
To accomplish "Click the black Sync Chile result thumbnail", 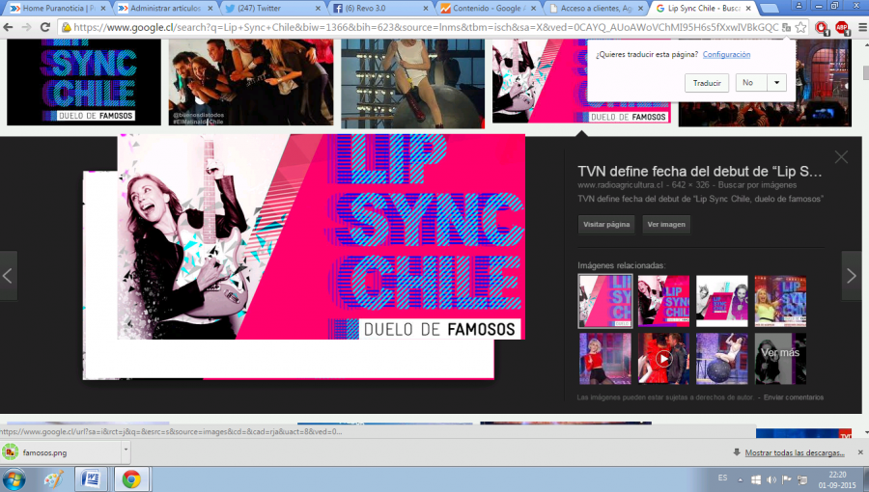I will click(84, 82).
